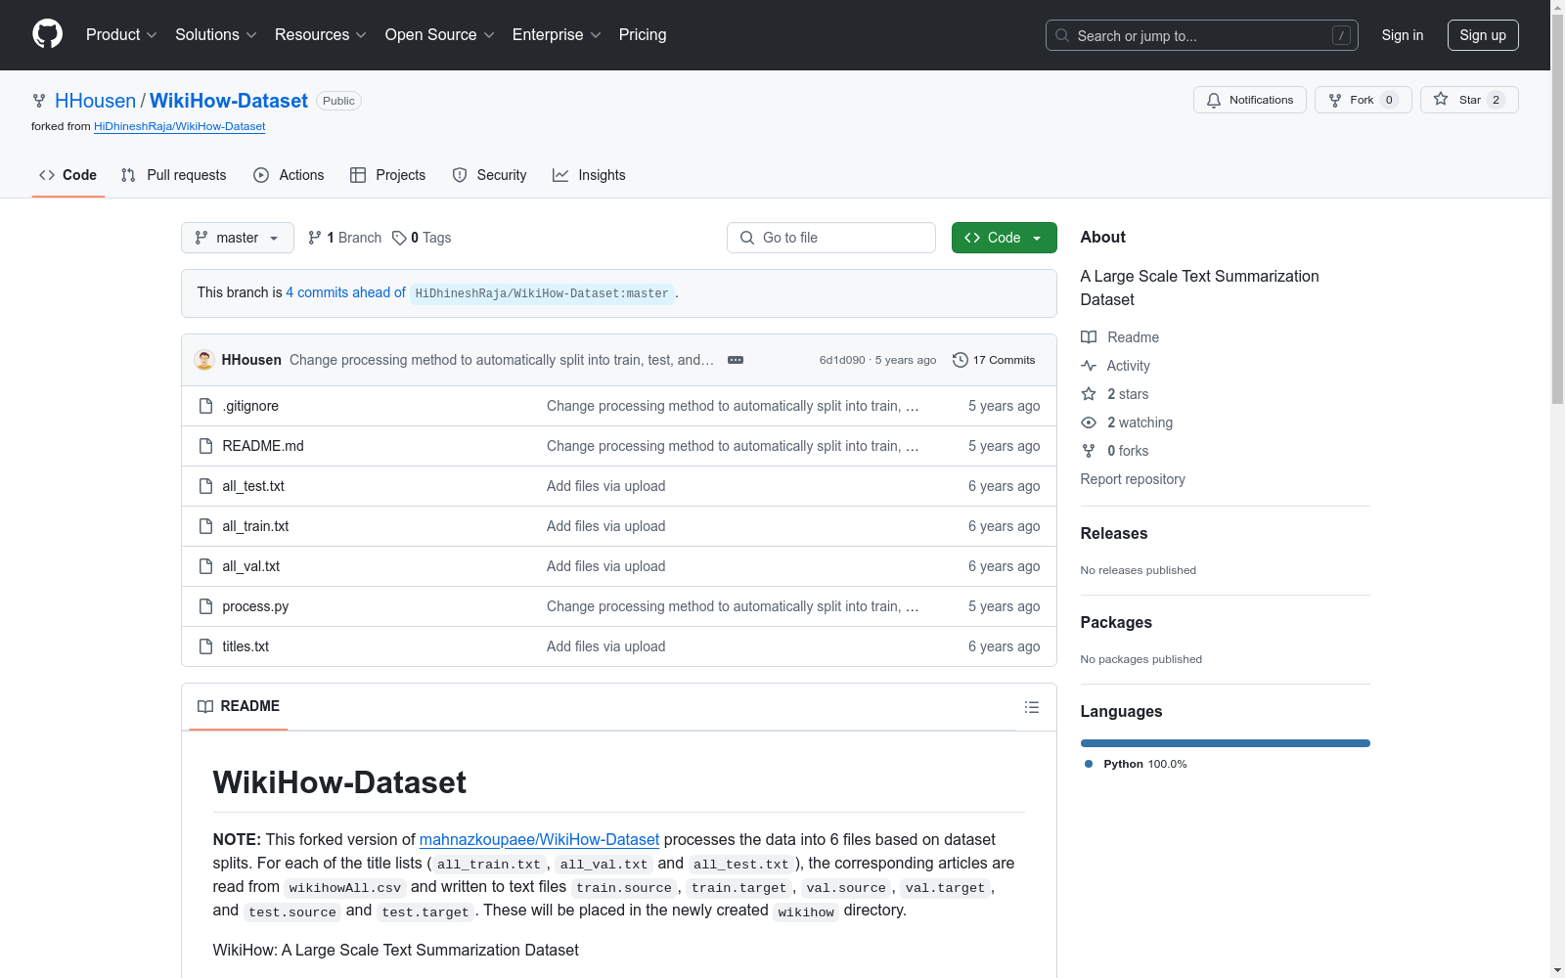Switch to the Code tab
Screen dimensions: 1565x978
pos(68,175)
